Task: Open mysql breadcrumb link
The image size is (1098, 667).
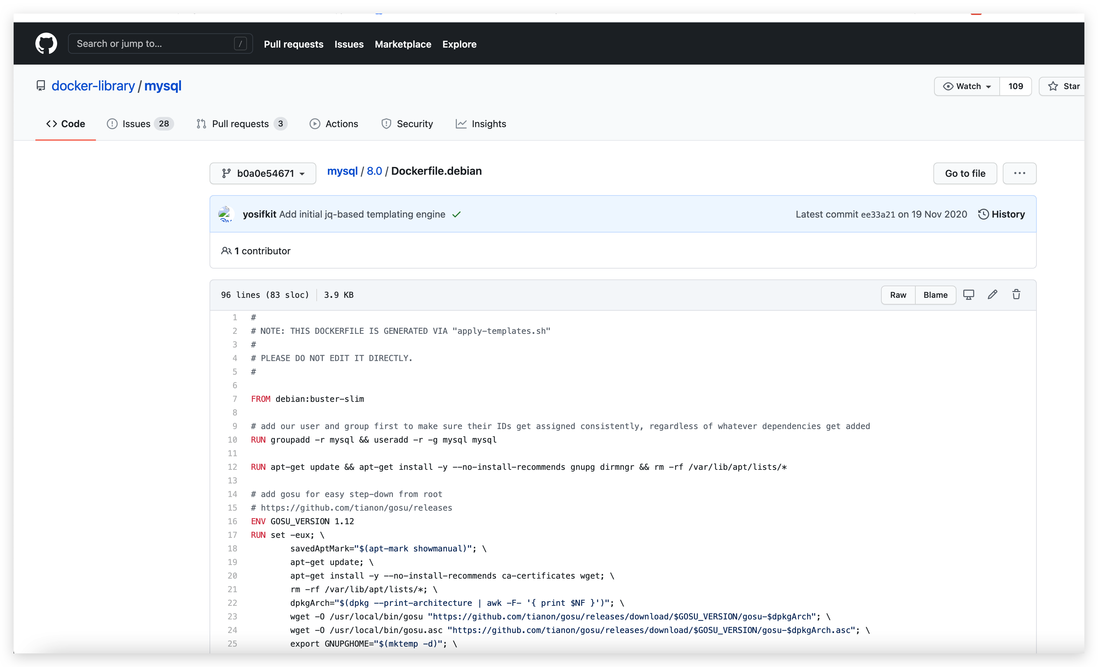Action: [342, 171]
